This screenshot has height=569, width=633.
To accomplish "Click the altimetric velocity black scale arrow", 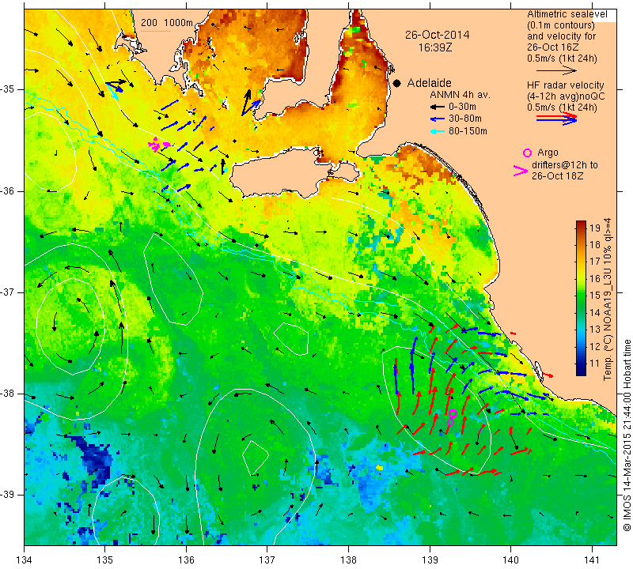I will [x=557, y=70].
